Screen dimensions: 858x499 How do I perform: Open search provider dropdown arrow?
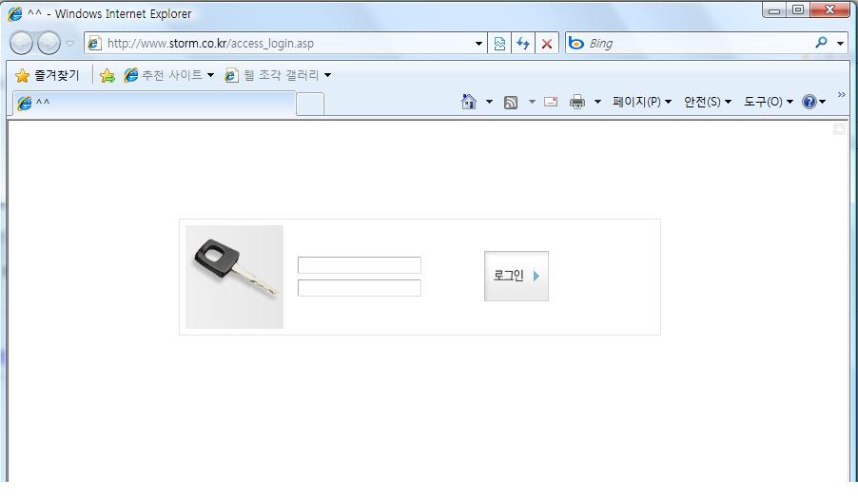tap(840, 43)
